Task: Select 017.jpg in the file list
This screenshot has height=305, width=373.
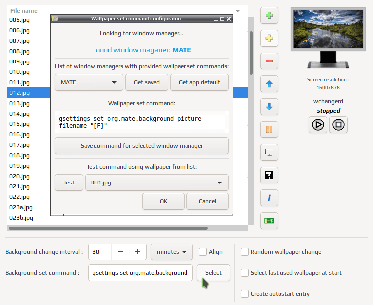Action: point(20,145)
